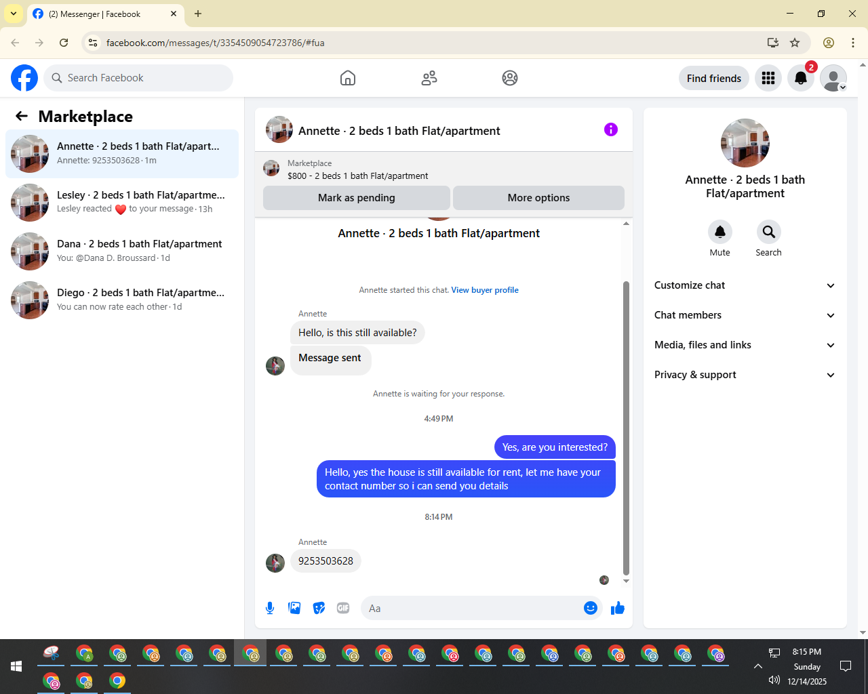Open Diego conversation in chat list

pyautogui.click(x=122, y=300)
